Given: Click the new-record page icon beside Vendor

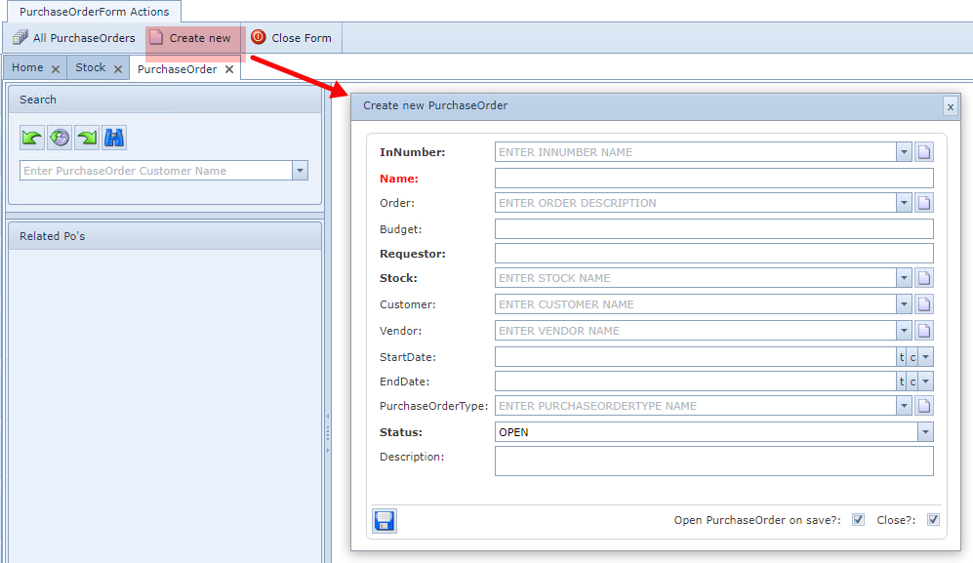Looking at the screenshot, I should tap(924, 331).
